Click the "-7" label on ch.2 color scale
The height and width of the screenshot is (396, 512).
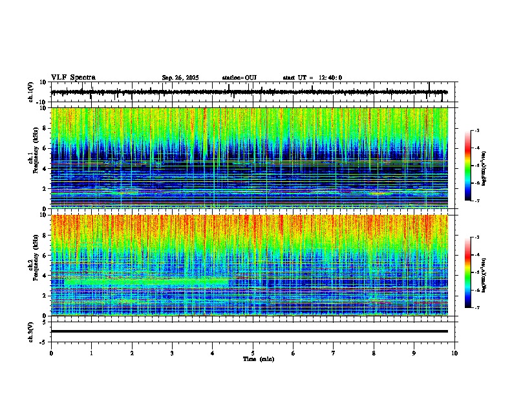(477, 307)
